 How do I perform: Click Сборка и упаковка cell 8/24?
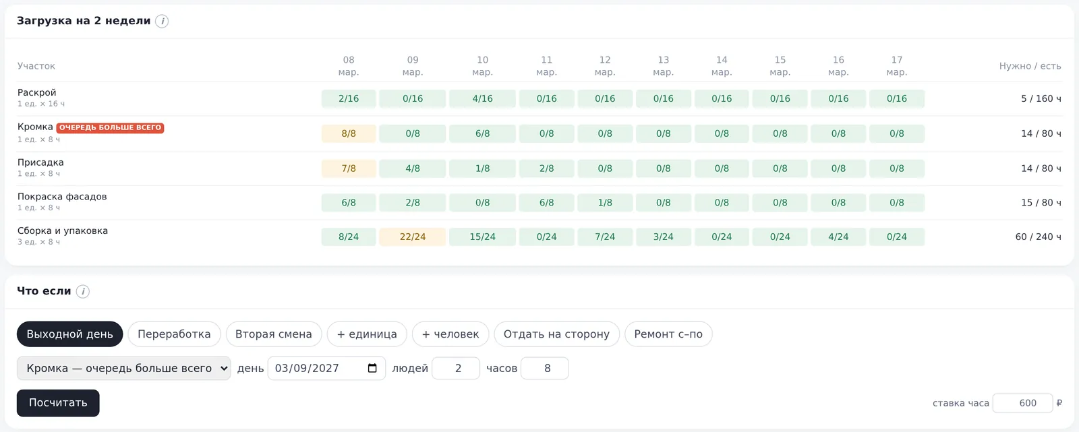tap(349, 237)
